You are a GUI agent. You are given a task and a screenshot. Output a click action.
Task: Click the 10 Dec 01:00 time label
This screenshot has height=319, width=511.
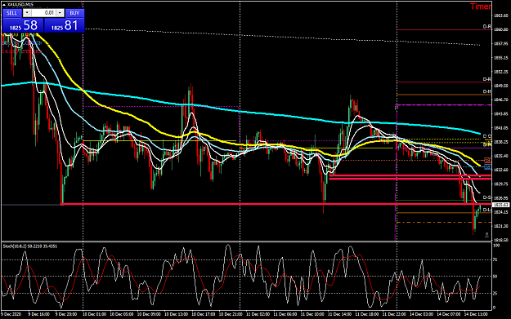pyautogui.click(x=94, y=314)
